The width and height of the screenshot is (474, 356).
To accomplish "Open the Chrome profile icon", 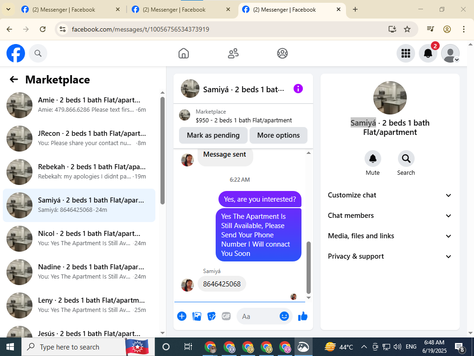I will tap(447, 29).
